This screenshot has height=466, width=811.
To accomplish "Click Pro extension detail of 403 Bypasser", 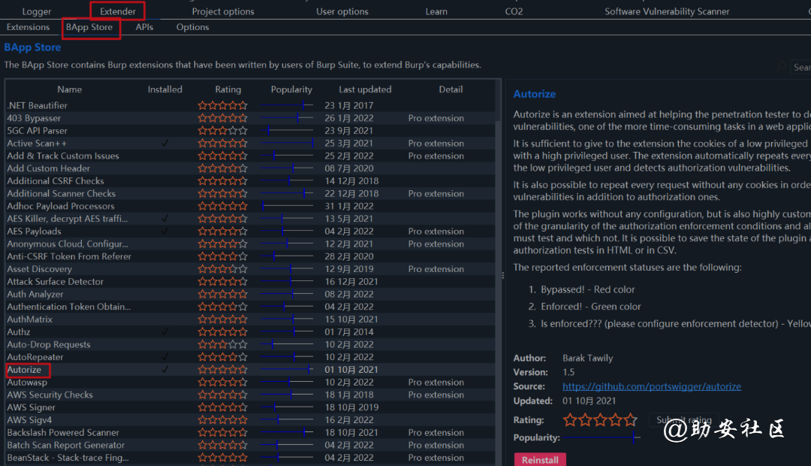I will coord(436,118).
